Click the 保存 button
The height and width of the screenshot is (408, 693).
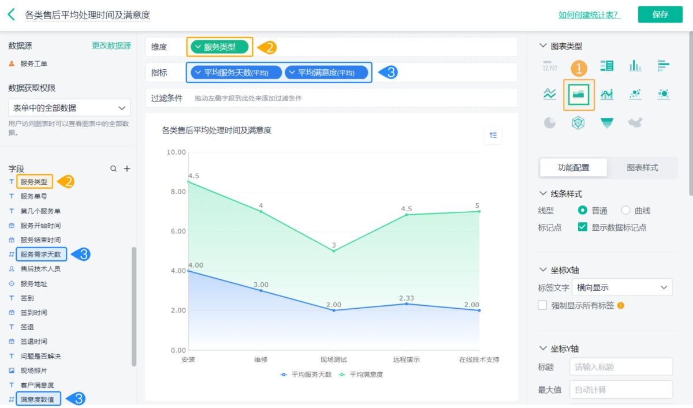pos(660,15)
